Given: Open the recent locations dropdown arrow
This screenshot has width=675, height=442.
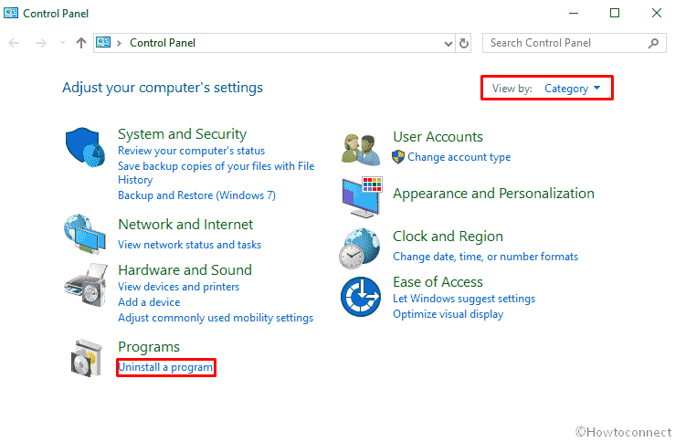Looking at the screenshot, I should tap(62, 43).
